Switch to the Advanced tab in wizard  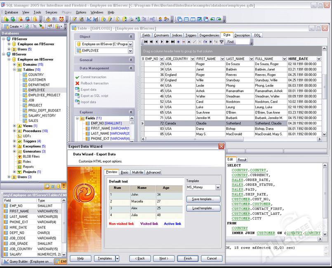(x=153, y=172)
